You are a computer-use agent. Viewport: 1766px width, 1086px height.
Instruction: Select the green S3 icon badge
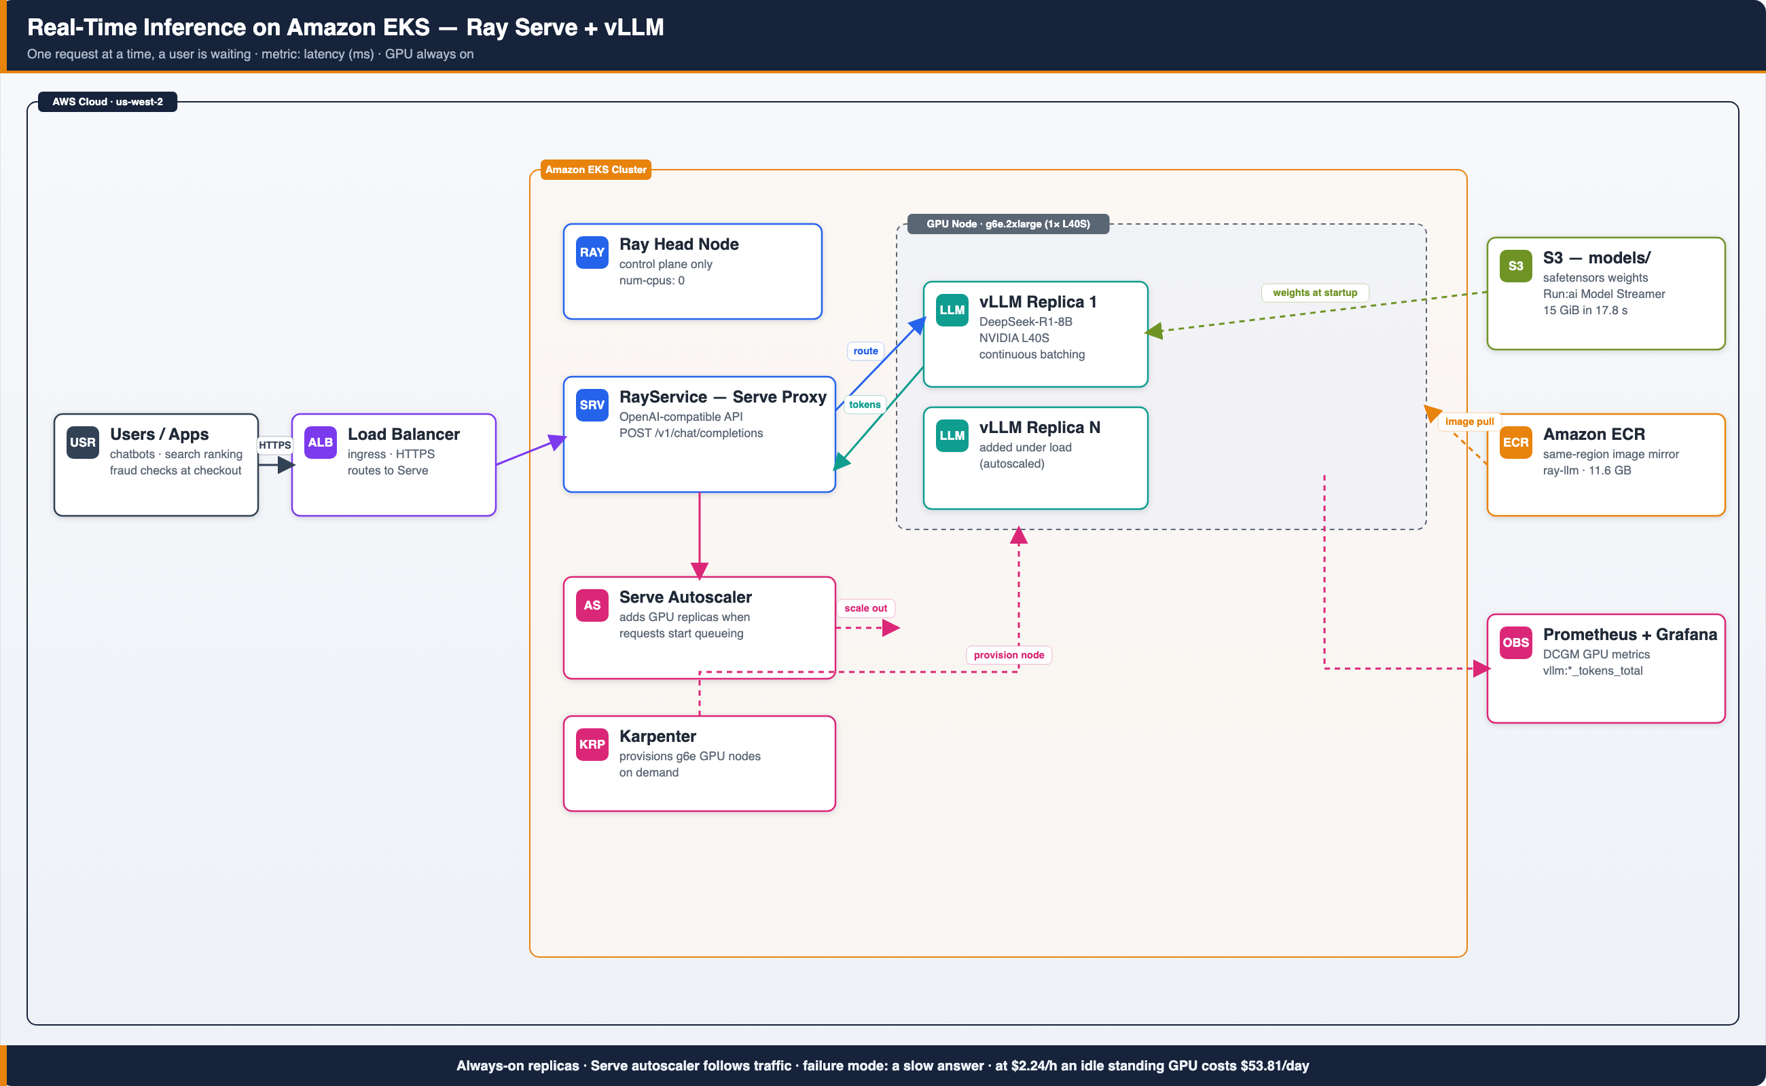(x=1516, y=266)
